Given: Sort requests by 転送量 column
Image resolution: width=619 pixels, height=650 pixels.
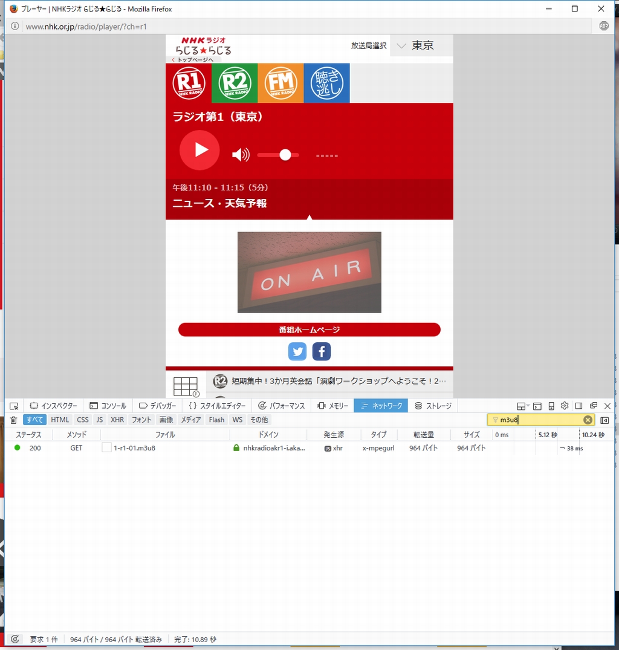Looking at the screenshot, I should point(423,434).
